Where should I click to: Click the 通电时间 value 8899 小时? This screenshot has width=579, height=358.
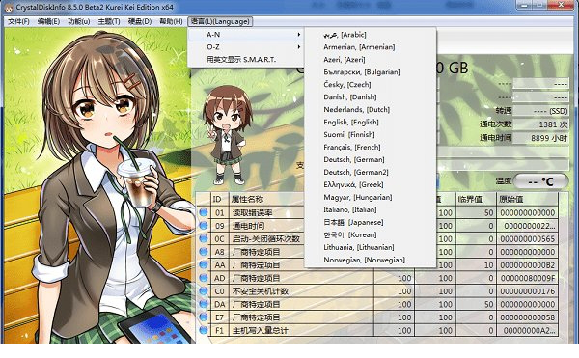point(541,138)
